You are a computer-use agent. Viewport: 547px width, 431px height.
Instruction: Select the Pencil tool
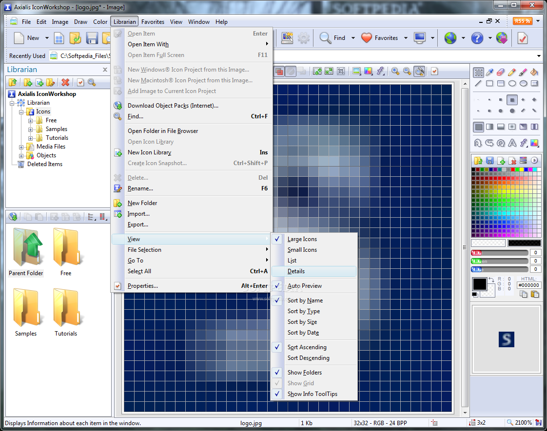[512, 72]
